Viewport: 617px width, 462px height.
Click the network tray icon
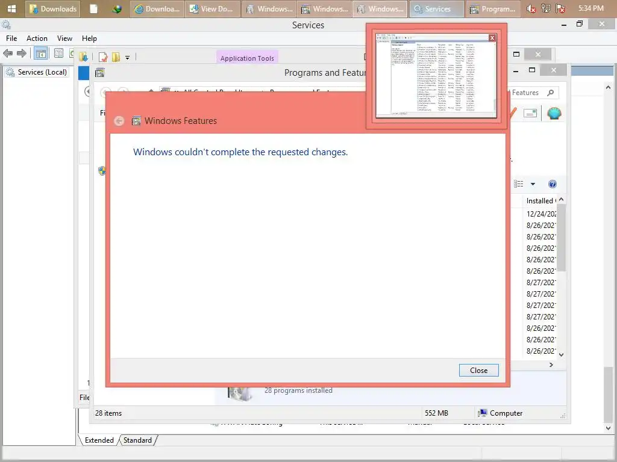546,8
